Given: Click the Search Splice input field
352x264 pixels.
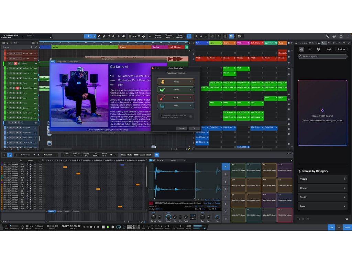Looking at the screenshot, I should [322, 56].
